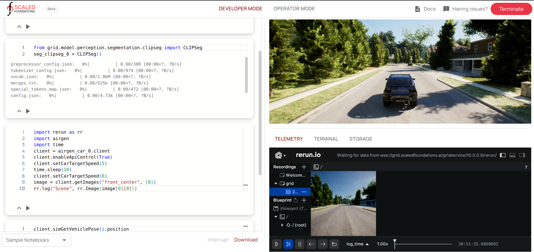534x252 pixels.
Task: Click the Beta badge
Action: [51, 9]
